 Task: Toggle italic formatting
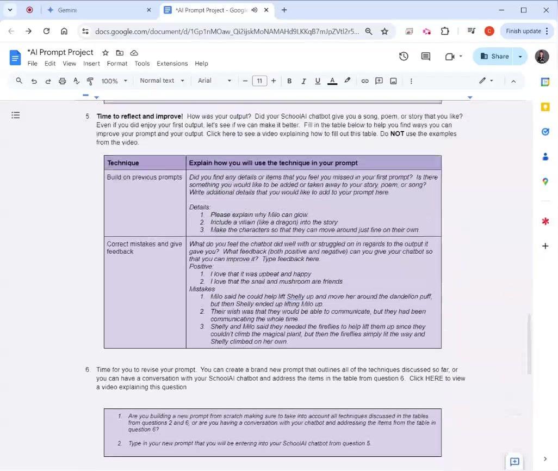pos(303,81)
